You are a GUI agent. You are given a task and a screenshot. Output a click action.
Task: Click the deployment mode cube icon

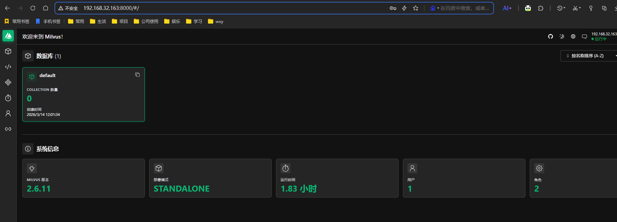coord(159,168)
